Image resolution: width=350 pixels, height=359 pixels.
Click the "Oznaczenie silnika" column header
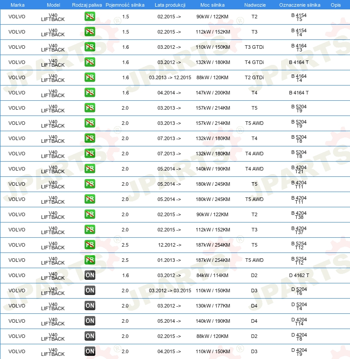(299, 4)
